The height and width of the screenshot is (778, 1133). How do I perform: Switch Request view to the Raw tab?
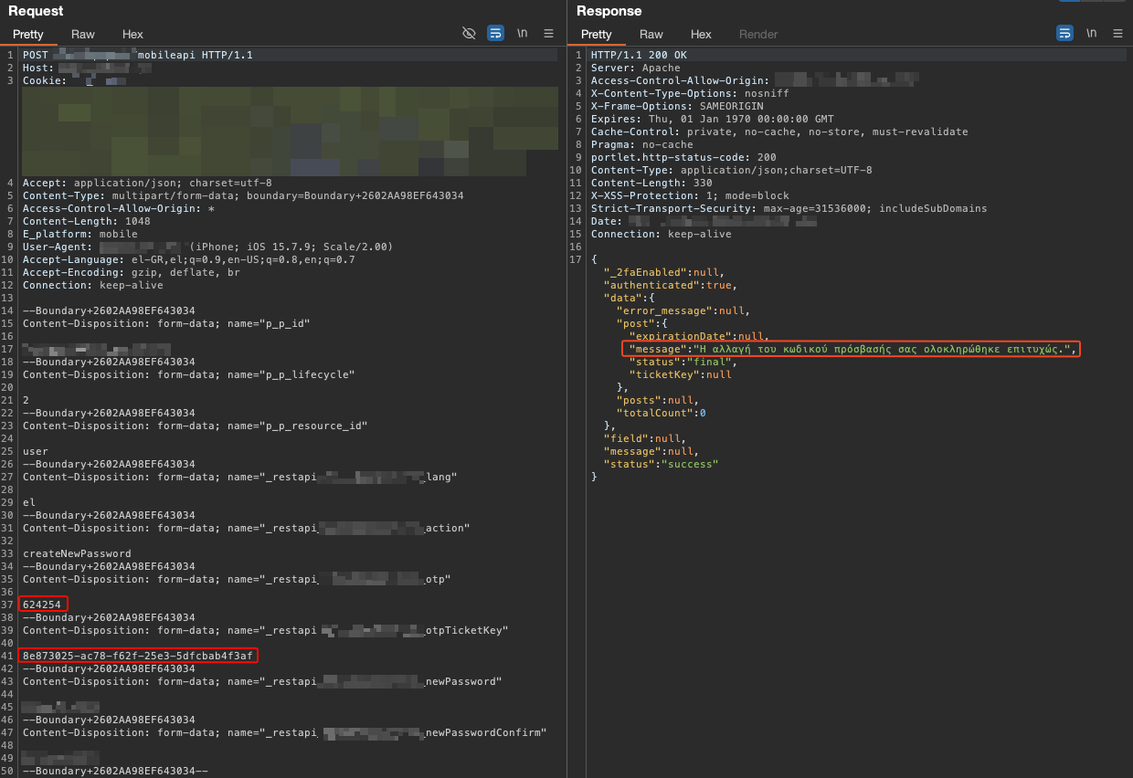[83, 34]
